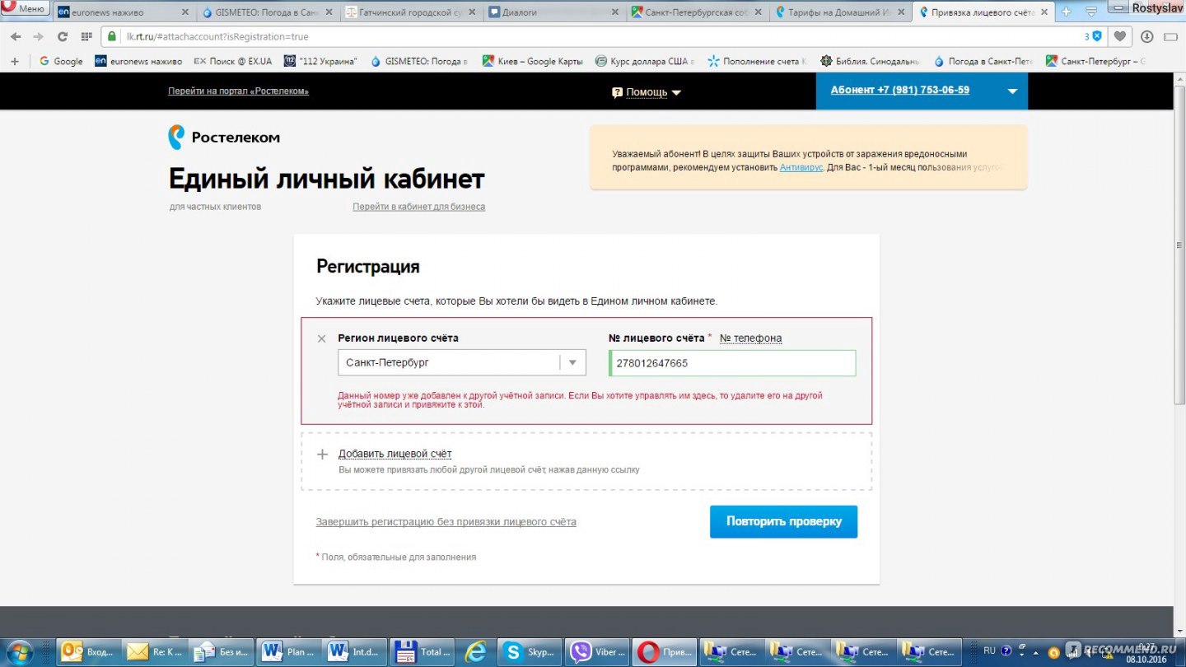Open Total Commander in the taskbar

pos(422,651)
